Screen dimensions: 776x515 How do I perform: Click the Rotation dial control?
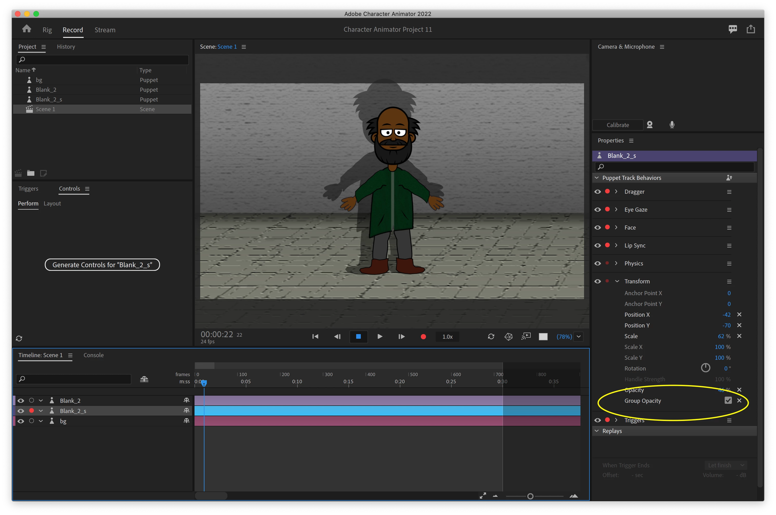705,368
